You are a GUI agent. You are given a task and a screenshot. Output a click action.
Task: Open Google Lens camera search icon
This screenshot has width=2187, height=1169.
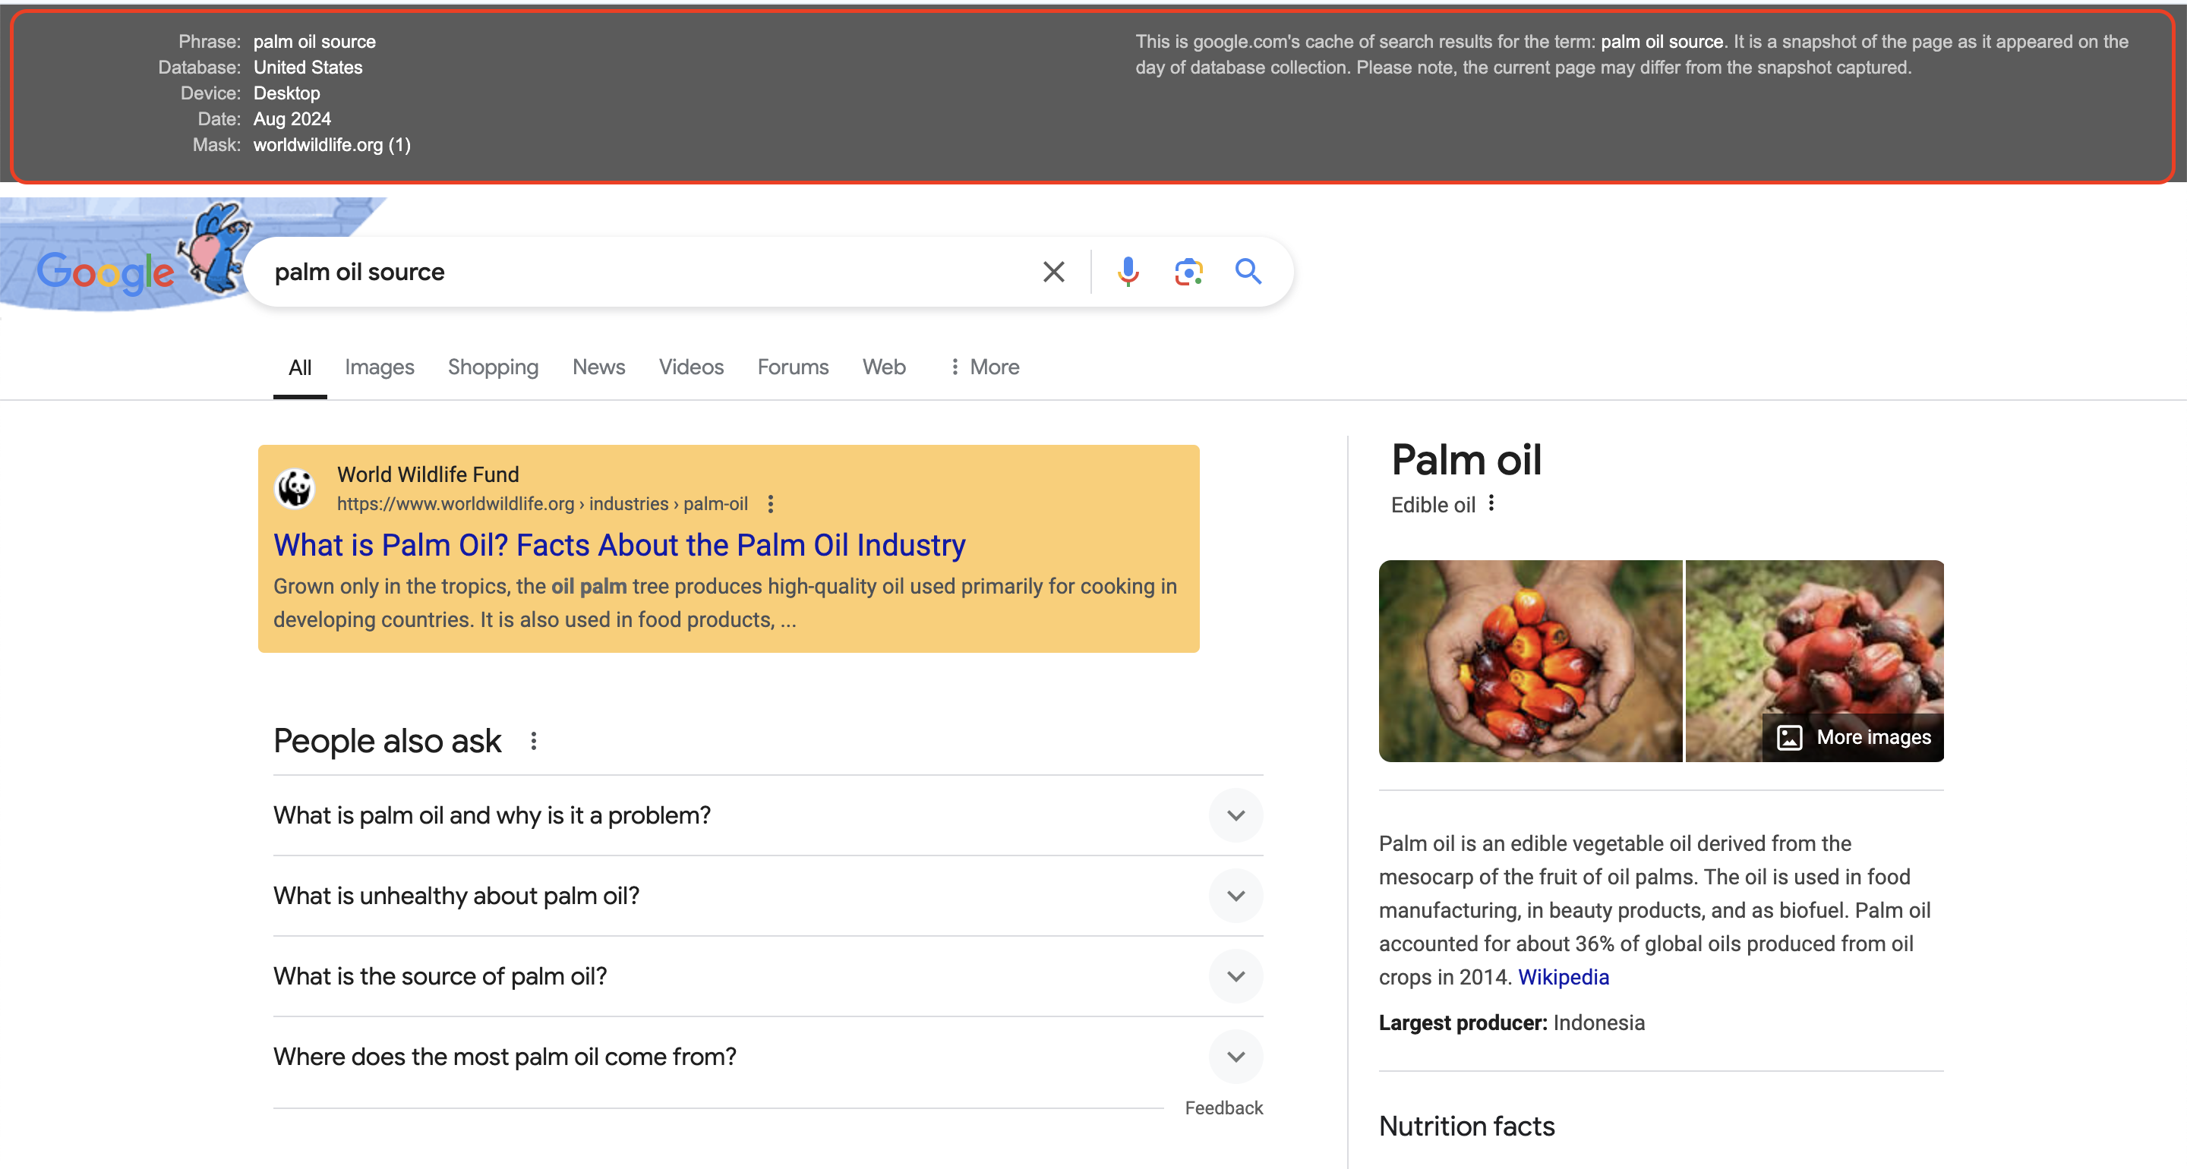pyautogui.click(x=1188, y=272)
